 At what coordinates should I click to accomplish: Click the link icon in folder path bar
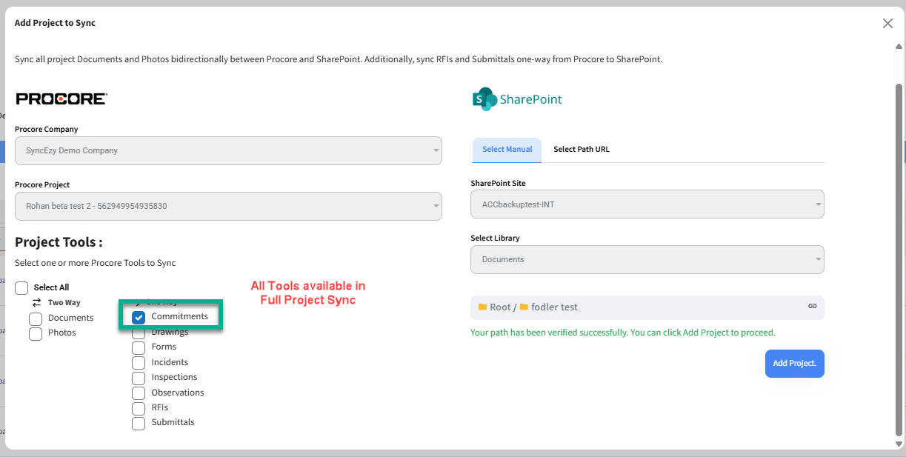tap(812, 307)
